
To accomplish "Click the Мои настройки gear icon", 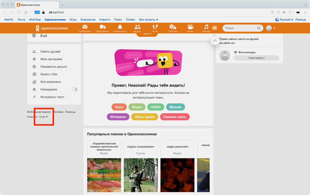I will [x=34, y=59].
